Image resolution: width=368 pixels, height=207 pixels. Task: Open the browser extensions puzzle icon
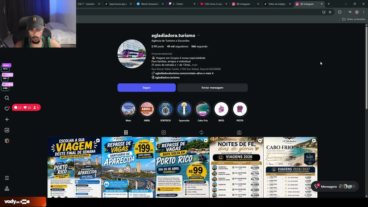[x=340, y=12]
